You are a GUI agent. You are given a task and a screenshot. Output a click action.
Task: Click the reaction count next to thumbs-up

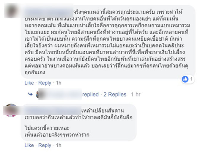(192, 79)
